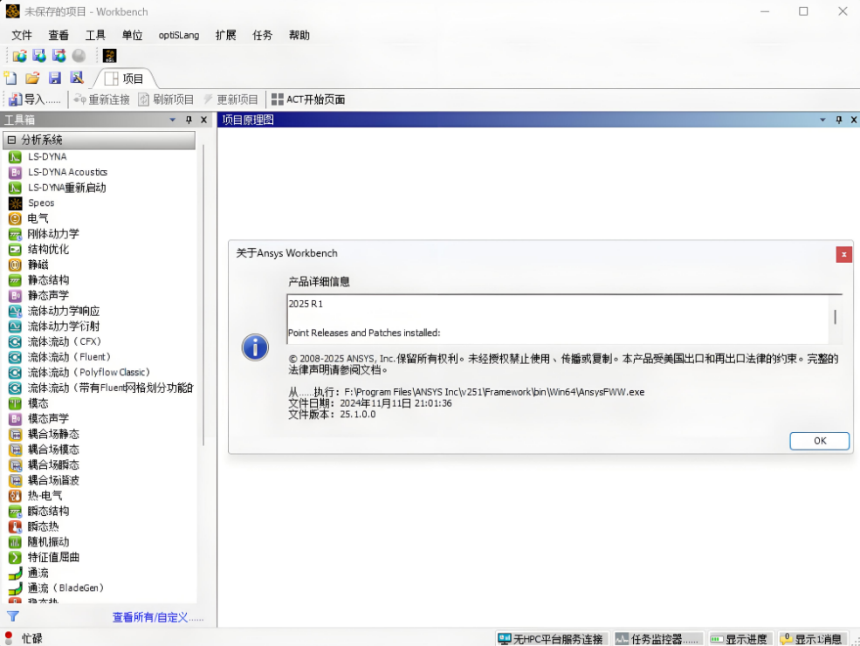Click the 导入 button
The image size is (860, 646).
point(34,100)
